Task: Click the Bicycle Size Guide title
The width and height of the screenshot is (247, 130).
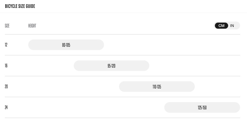Action: [20, 6]
